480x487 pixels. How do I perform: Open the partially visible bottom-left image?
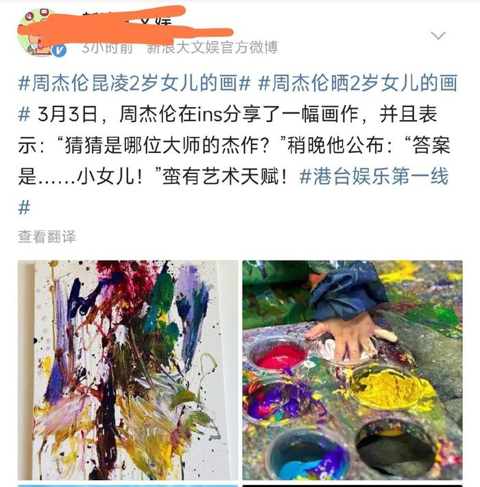point(128,486)
